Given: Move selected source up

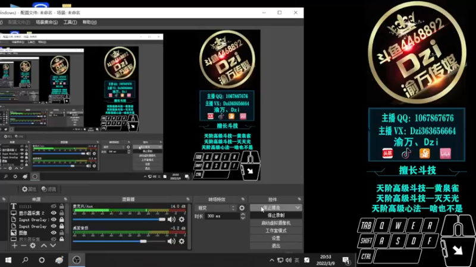Looking at the screenshot, I should pyautogui.click(x=43, y=246).
